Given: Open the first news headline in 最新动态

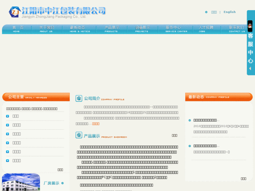Looking at the screenshot, I should [x=206, y=120].
